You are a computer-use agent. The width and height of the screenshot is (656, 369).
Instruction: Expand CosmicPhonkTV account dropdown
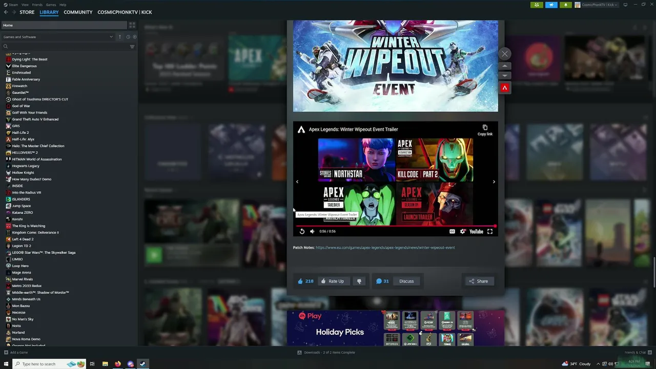[x=597, y=5]
